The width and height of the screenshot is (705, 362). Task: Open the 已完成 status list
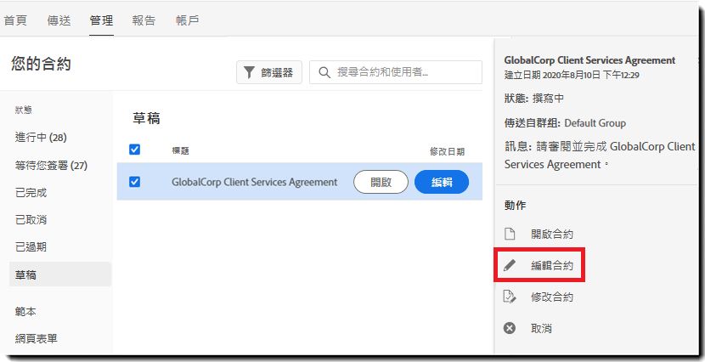coord(31,192)
